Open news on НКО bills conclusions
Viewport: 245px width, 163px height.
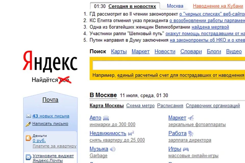point(207,40)
